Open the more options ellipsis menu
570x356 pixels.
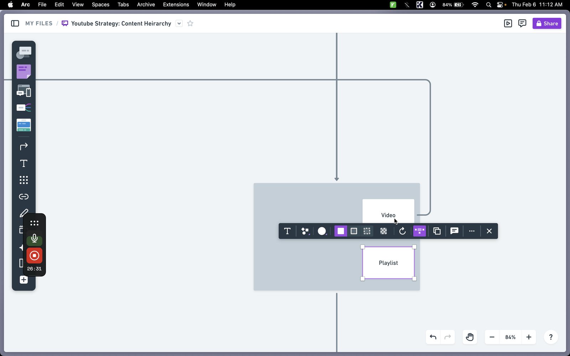click(472, 231)
